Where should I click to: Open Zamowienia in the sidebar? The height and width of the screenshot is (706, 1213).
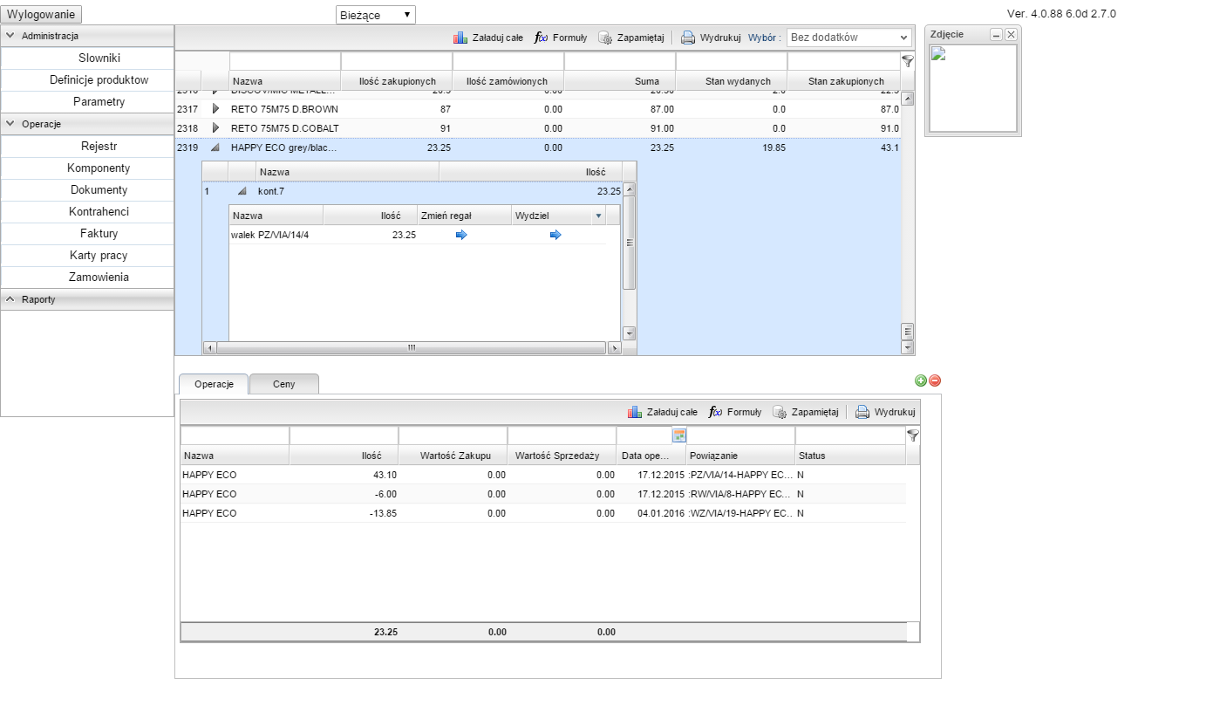click(99, 278)
